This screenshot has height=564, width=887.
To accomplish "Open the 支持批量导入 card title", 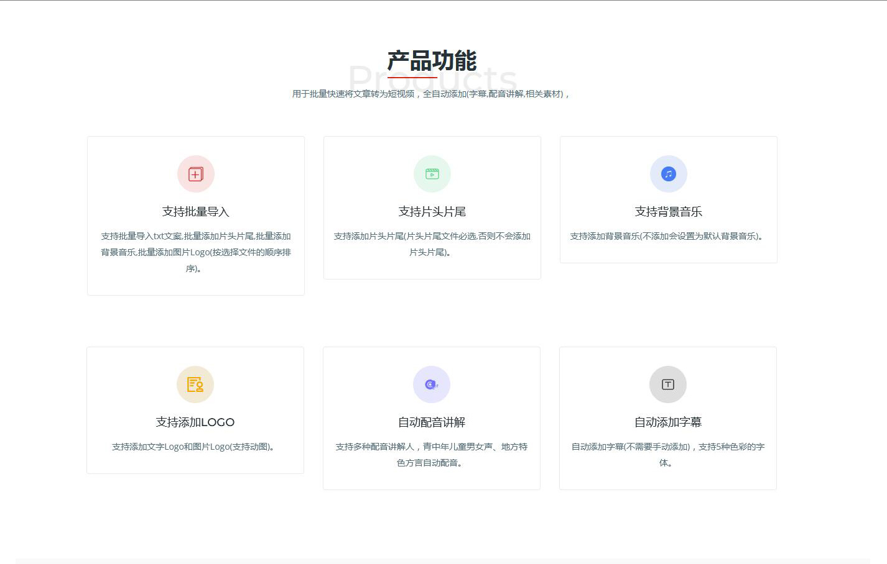I will [196, 212].
